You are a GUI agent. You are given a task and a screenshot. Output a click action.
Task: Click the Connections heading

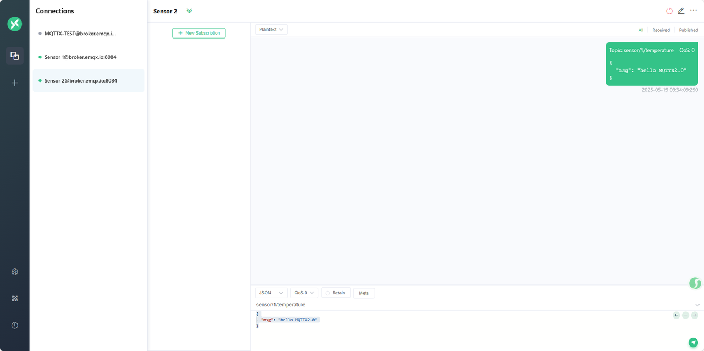[55, 11]
